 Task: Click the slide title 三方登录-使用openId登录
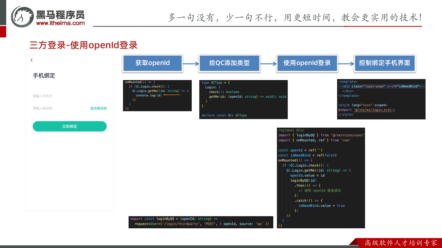[x=84, y=45]
